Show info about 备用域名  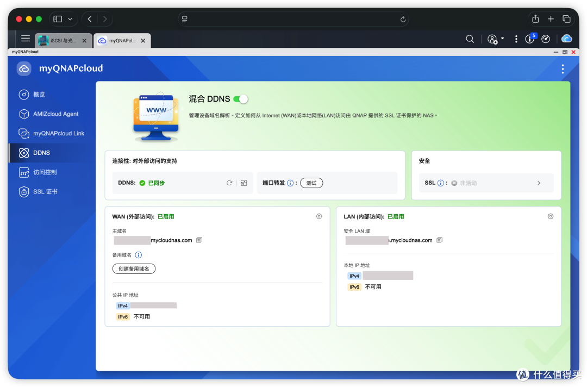click(x=139, y=255)
